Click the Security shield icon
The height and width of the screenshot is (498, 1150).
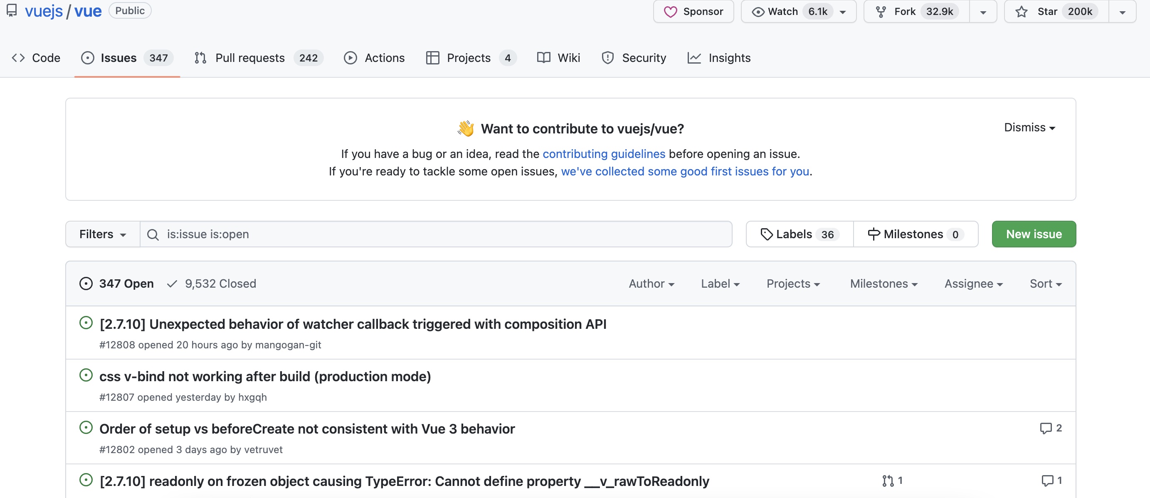click(x=607, y=57)
